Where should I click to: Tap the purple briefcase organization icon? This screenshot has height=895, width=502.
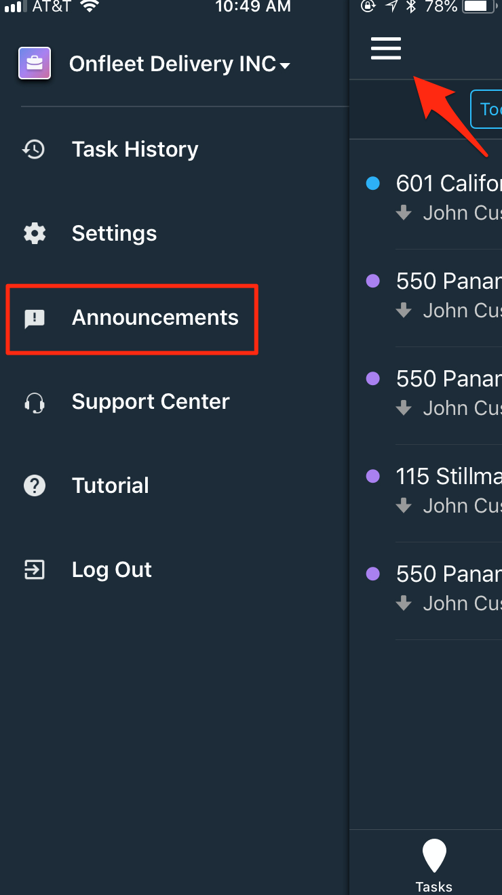point(35,64)
